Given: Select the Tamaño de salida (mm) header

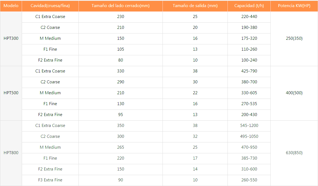Looking at the screenshot, I should (195, 6).
